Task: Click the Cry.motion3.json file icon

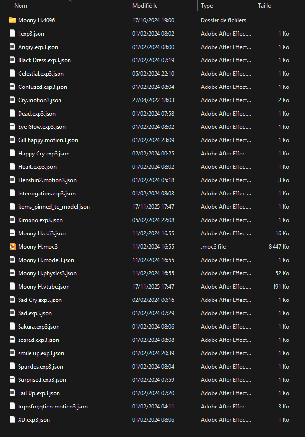Action: coord(12,100)
